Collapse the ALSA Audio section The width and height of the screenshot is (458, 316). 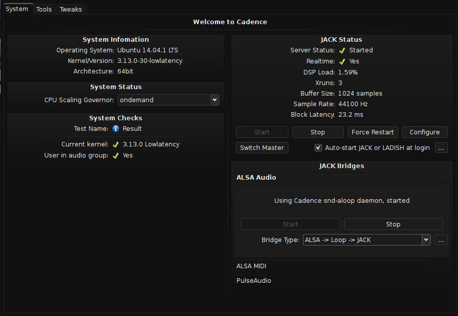pyautogui.click(x=256, y=177)
